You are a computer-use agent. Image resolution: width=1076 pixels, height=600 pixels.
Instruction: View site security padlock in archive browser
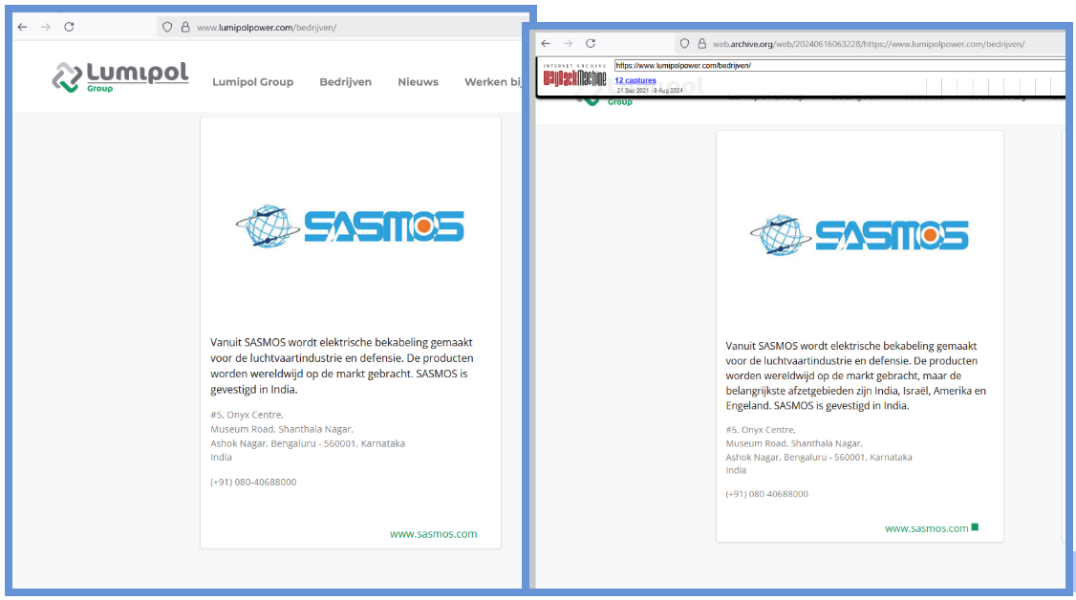[702, 43]
